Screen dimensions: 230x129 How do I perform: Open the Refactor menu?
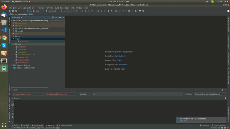coord(49,8)
